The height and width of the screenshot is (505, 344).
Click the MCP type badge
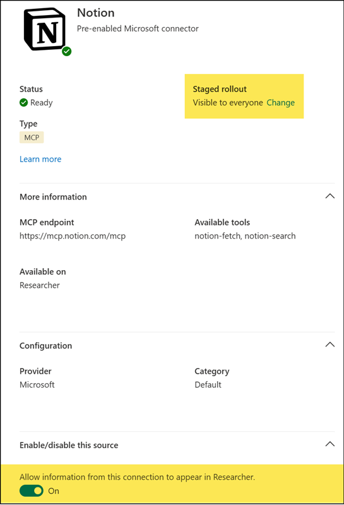click(x=32, y=138)
